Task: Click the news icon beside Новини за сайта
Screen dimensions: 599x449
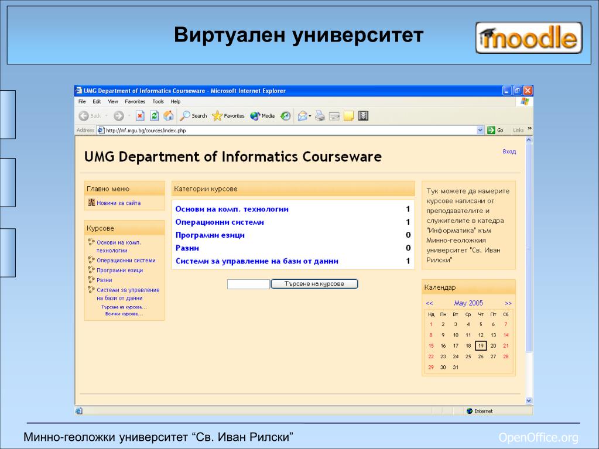Action: click(91, 203)
